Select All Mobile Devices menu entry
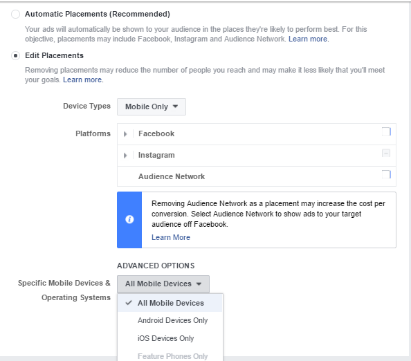411x361 pixels. [x=170, y=303]
